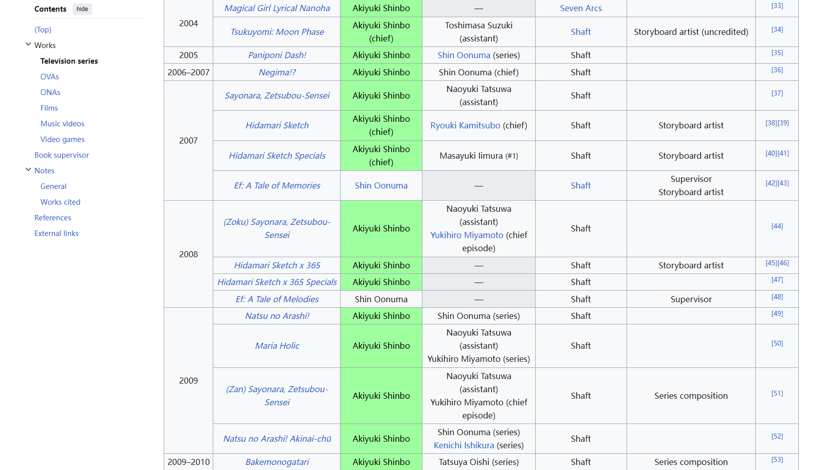
Task: Follow citation [51]
Action: (x=777, y=393)
